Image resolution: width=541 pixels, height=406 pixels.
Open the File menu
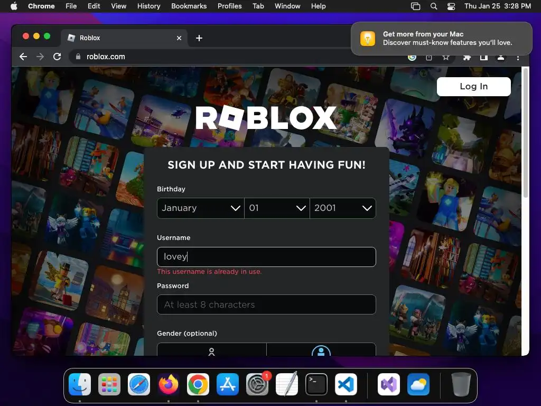tap(71, 6)
